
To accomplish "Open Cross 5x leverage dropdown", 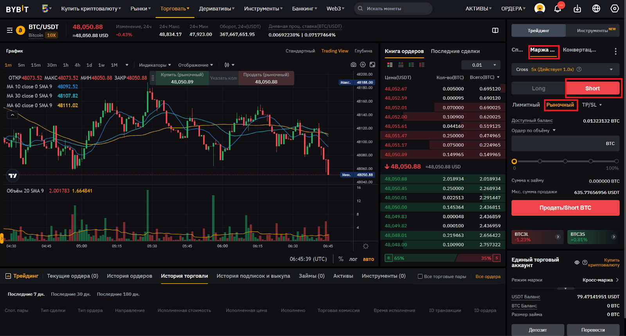I will coord(565,69).
